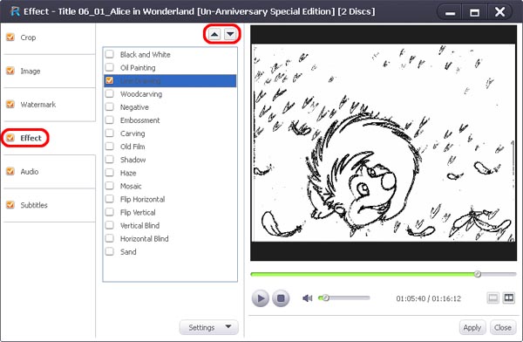The width and height of the screenshot is (523, 342).
Task: Enable the Negative effect checkbox
Action: point(110,106)
